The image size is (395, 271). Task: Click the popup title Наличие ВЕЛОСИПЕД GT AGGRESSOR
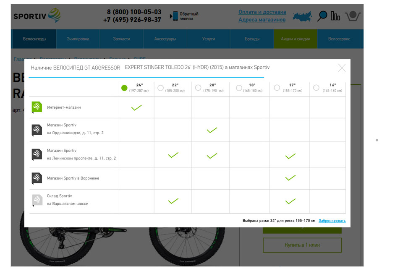[x=75, y=68]
